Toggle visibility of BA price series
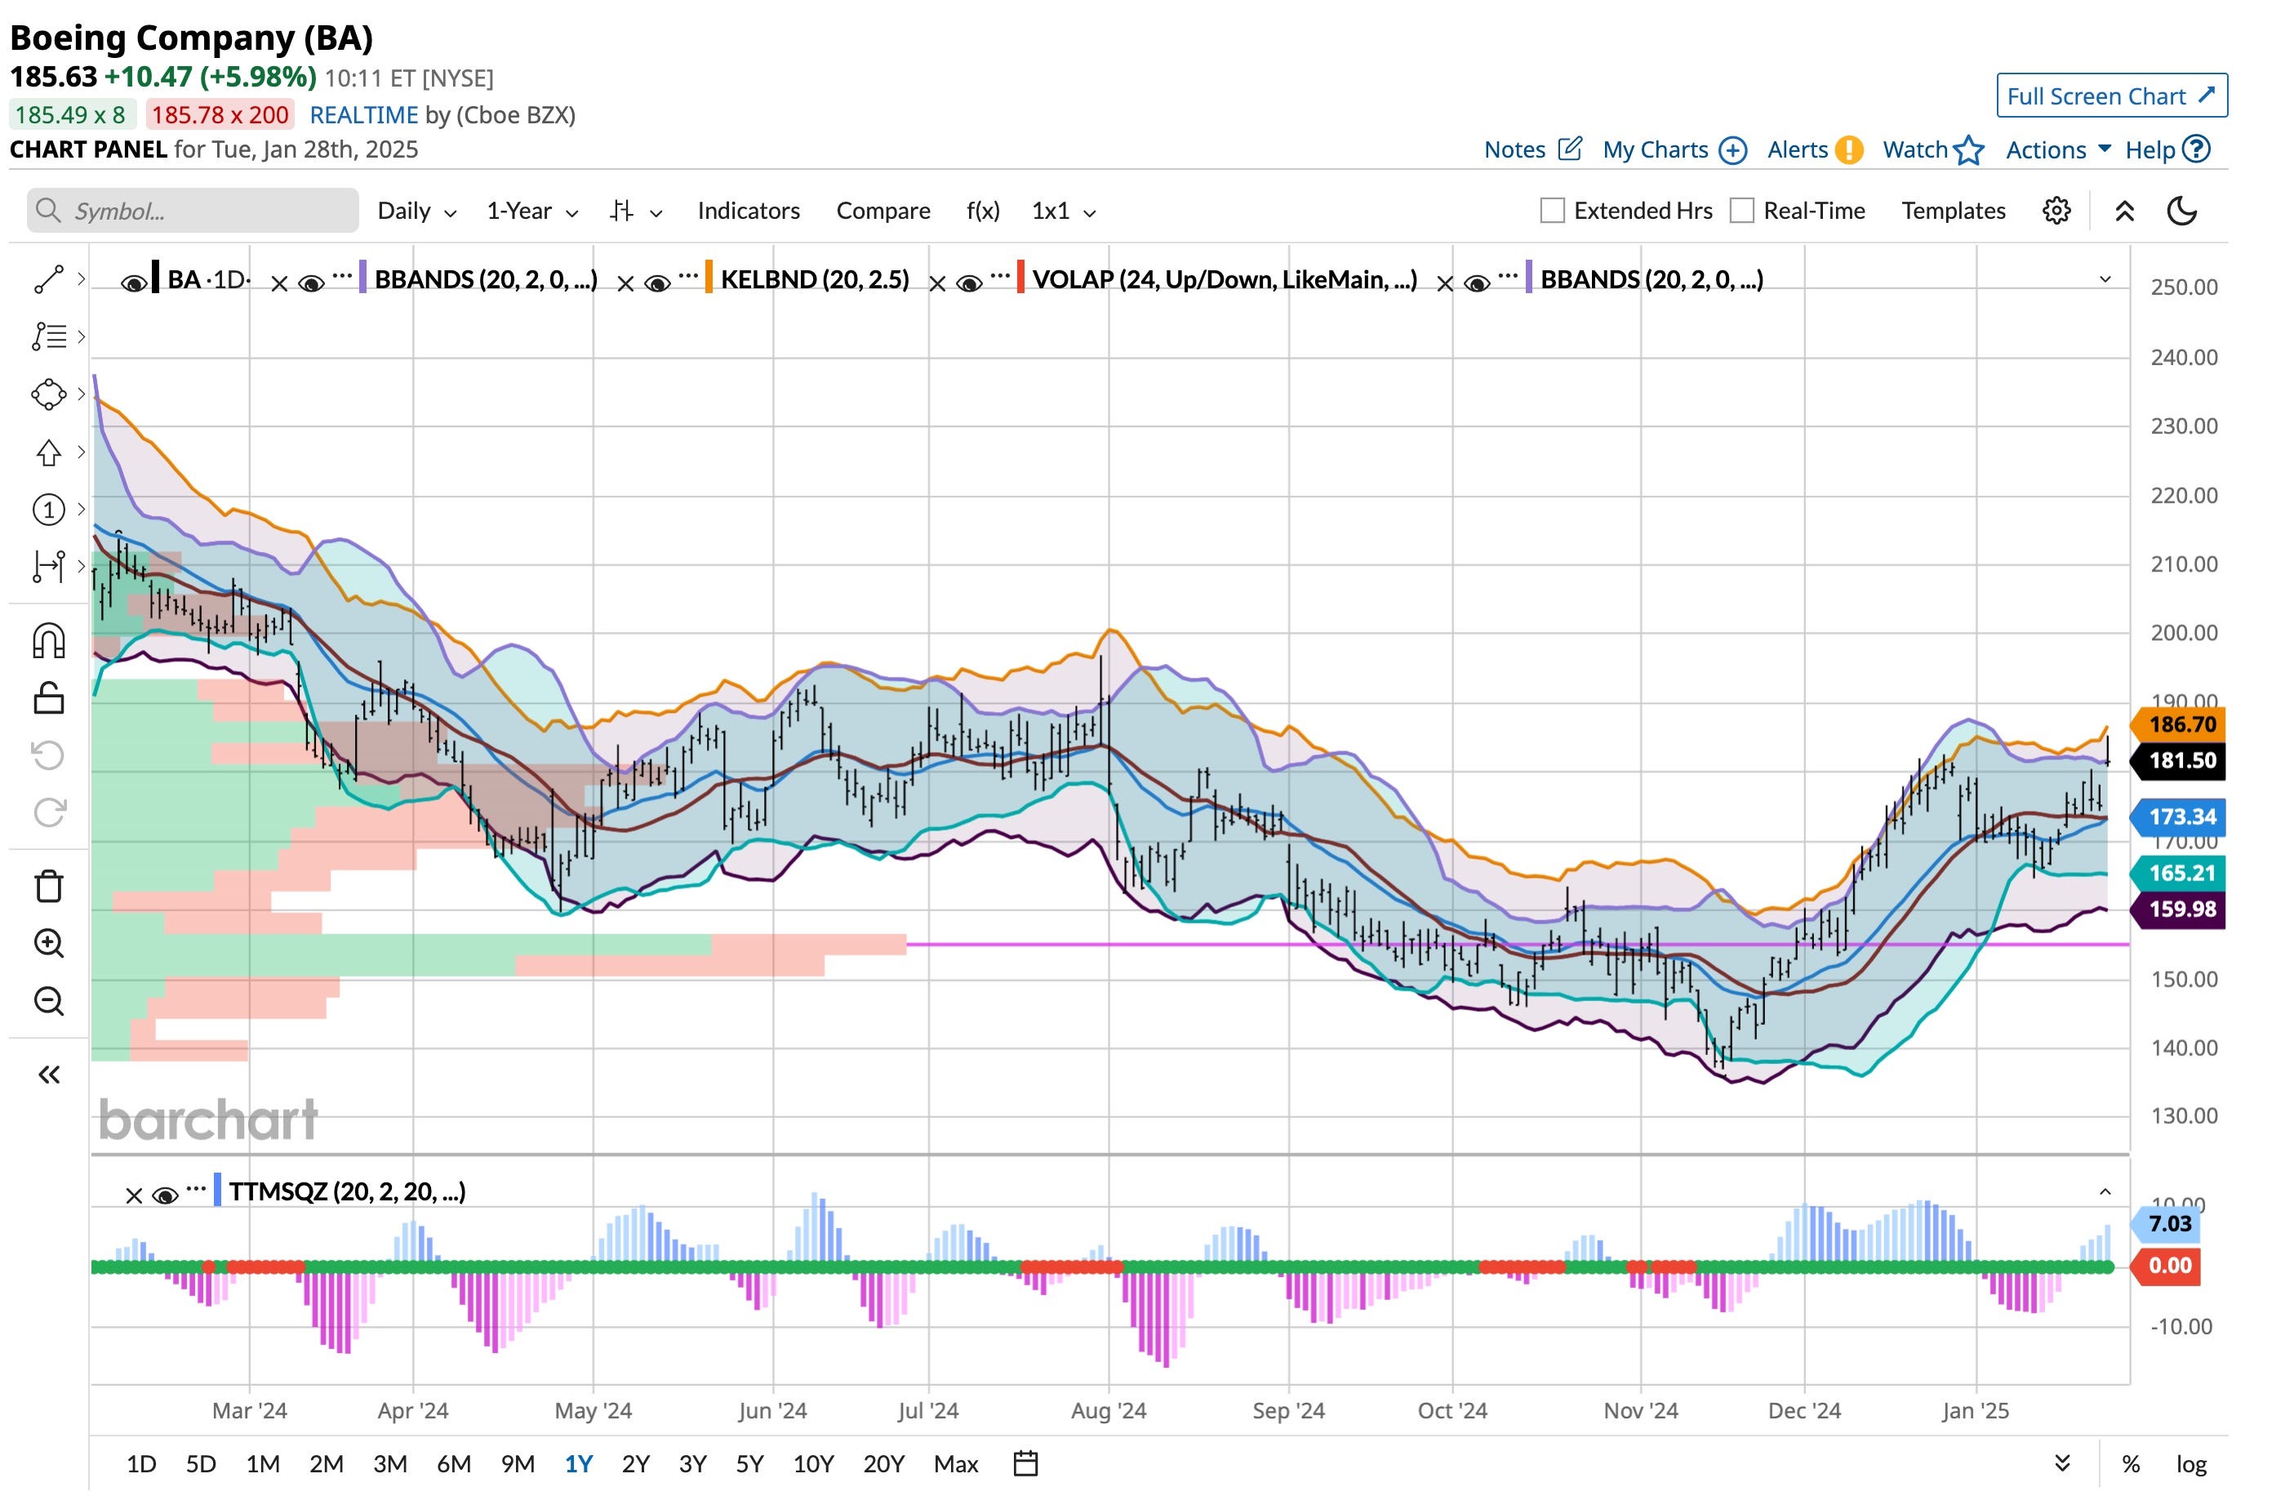This screenshot has width=2294, height=1496. [x=134, y=283]
